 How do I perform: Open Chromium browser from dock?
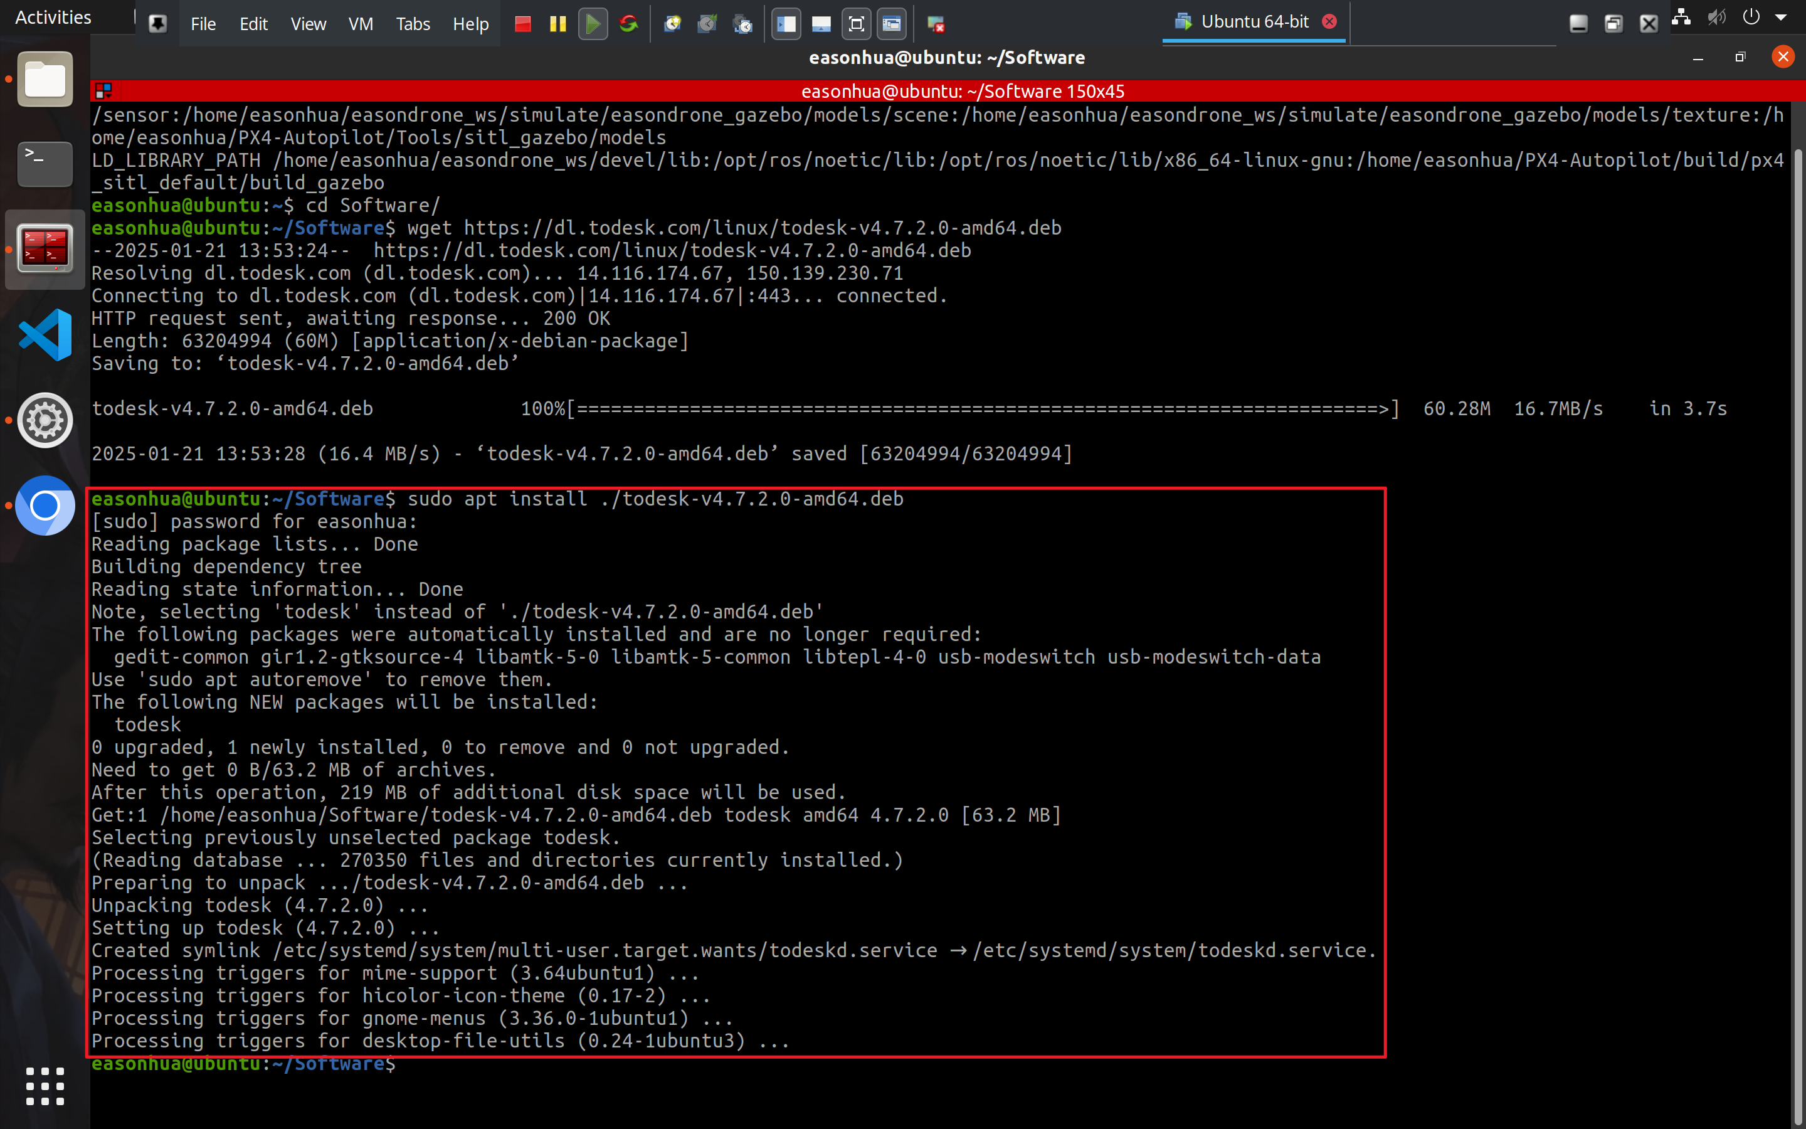(x=45, y=506)
